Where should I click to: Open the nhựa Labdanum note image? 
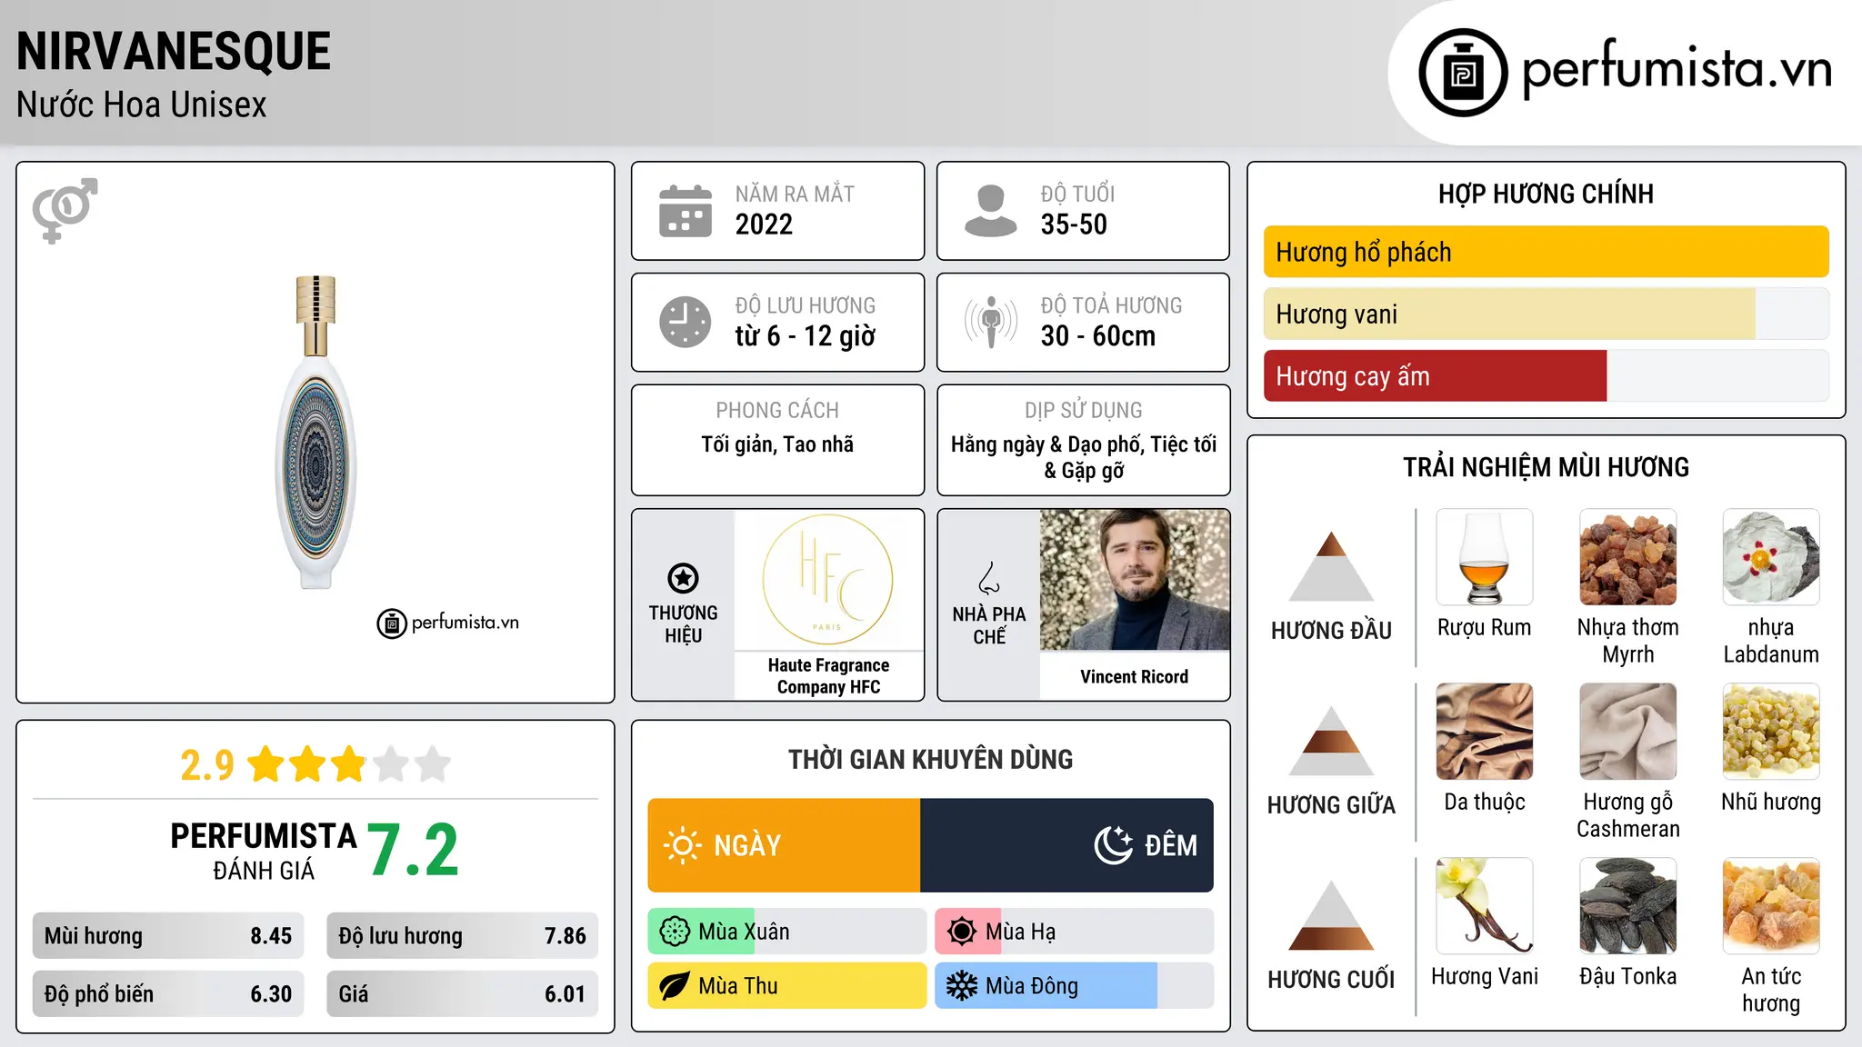pos(1771,557)
